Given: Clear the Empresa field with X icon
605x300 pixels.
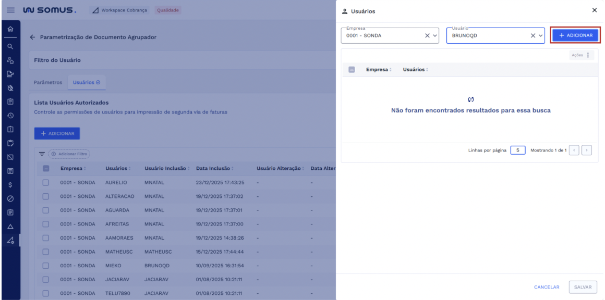Looking at the screenshot, I should click(427, 35).
